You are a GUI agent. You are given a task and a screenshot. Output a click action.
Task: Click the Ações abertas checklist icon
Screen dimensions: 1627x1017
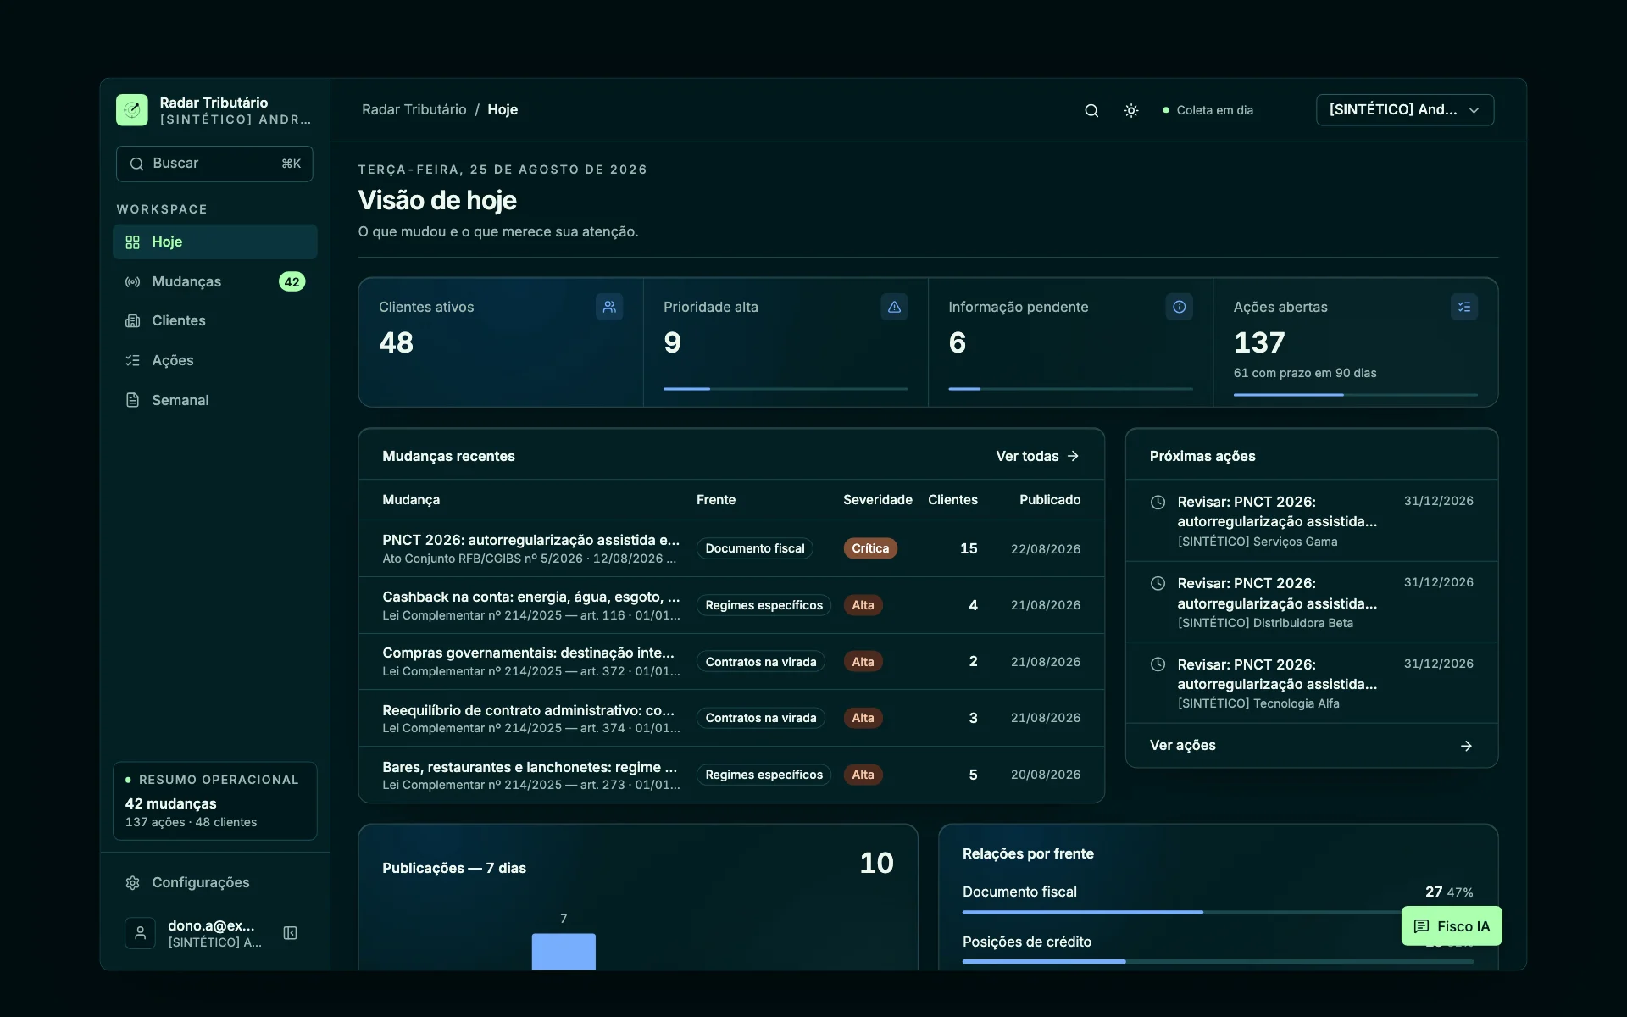[x=1463, y=307]
